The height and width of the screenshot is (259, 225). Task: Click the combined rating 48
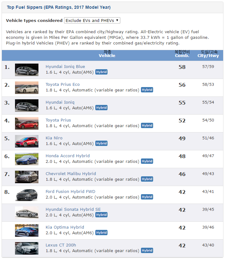[x=182, y=156]
